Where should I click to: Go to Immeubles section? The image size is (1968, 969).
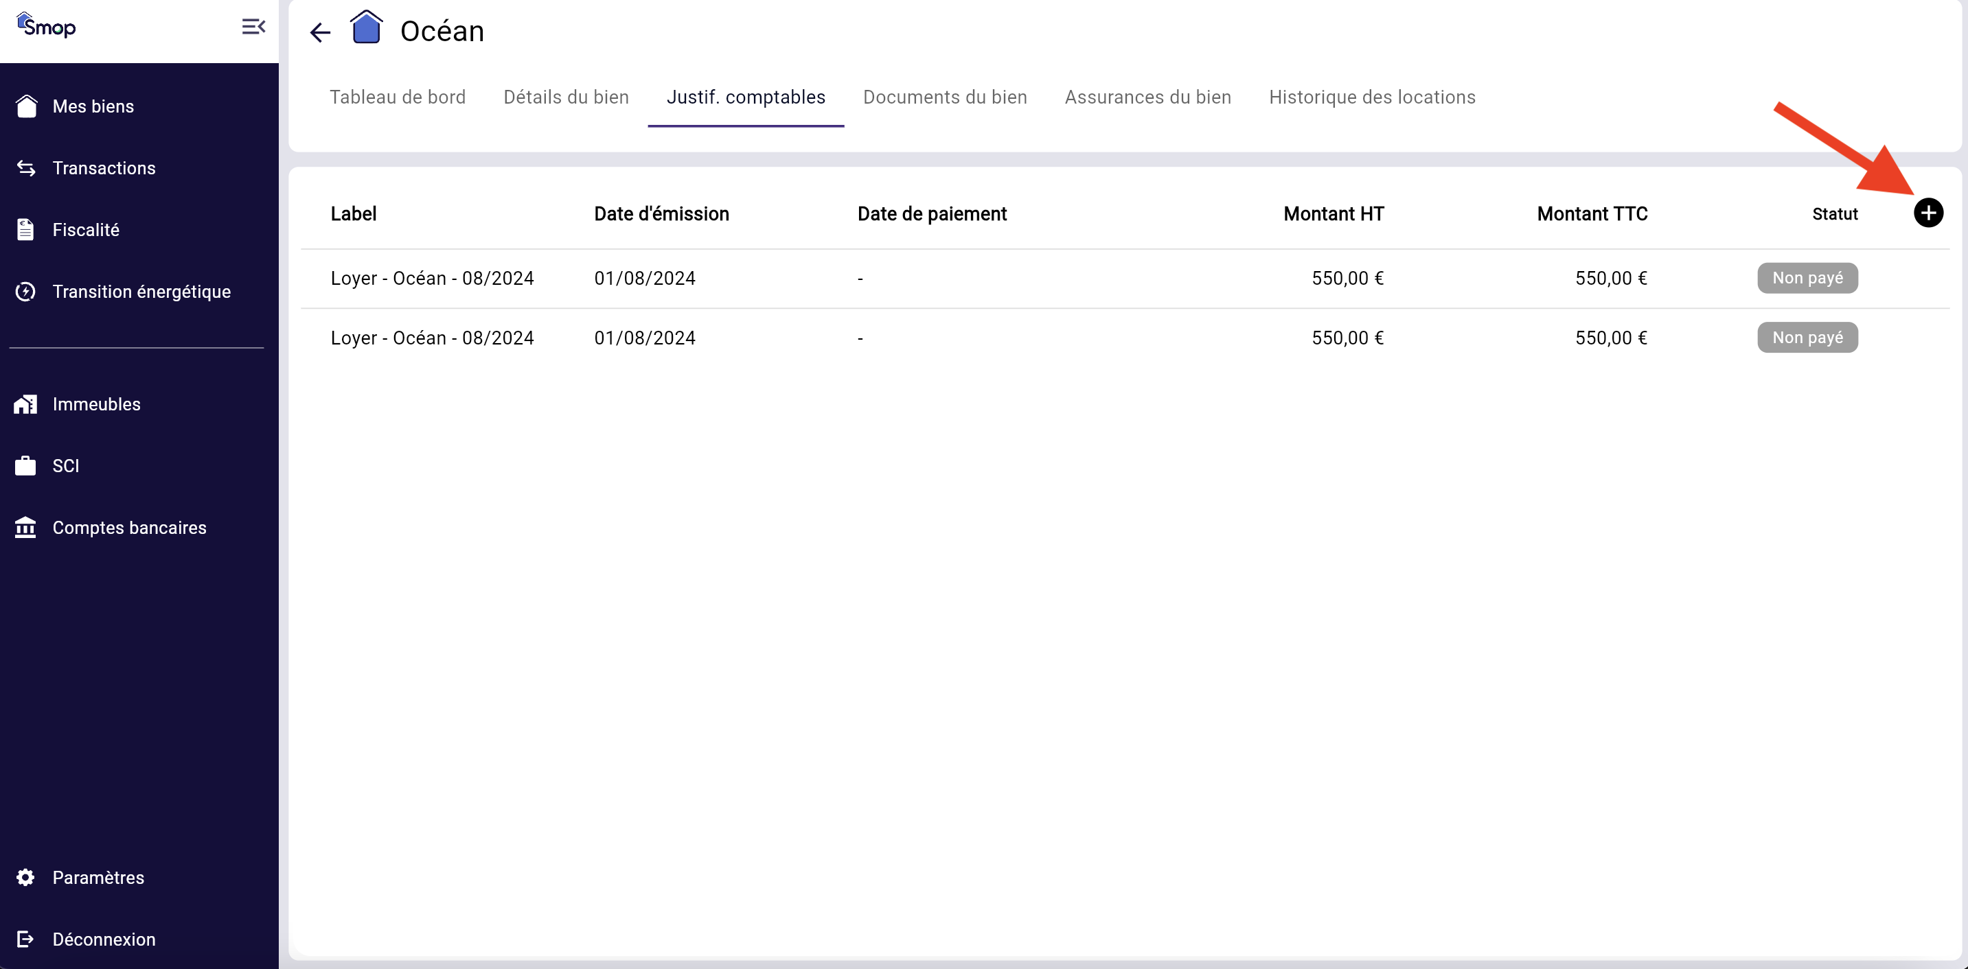pos(96,404)
